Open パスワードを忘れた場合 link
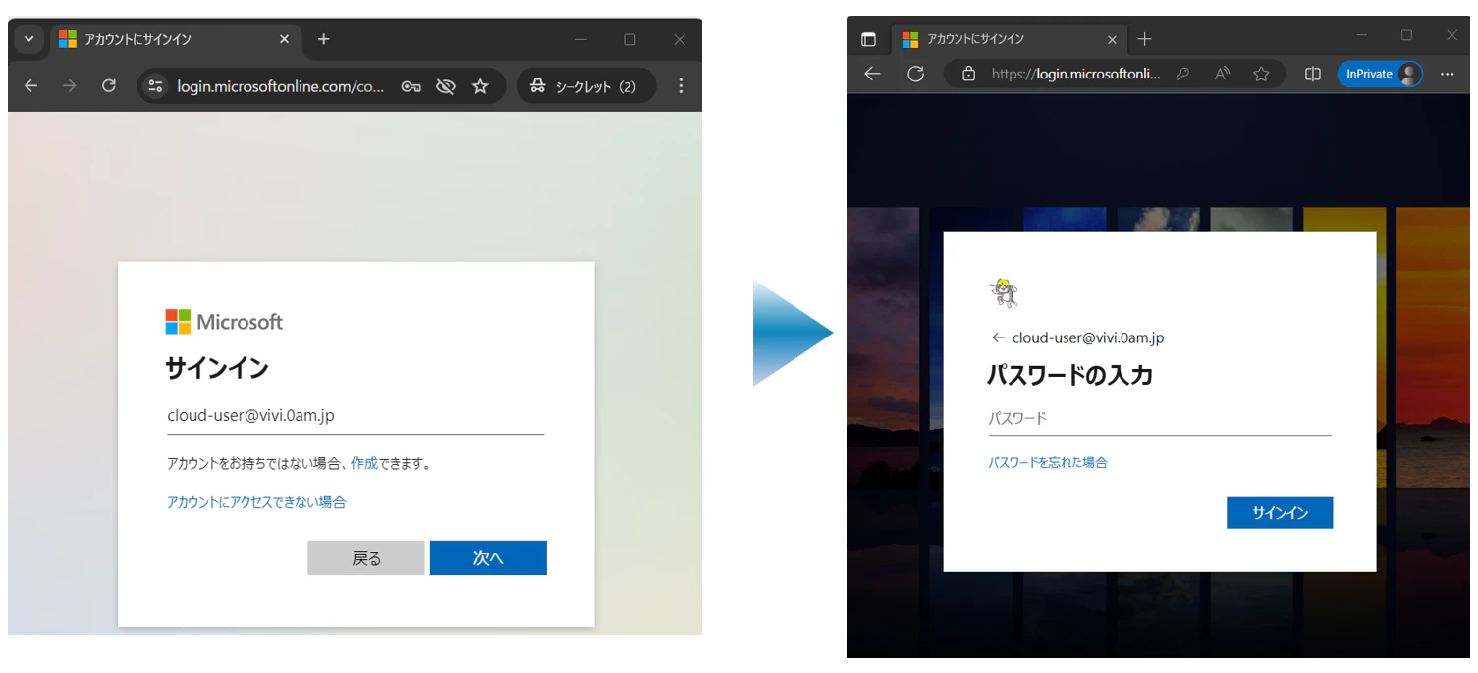This screenshot has width=1478, height=673. click(1048, 462)
